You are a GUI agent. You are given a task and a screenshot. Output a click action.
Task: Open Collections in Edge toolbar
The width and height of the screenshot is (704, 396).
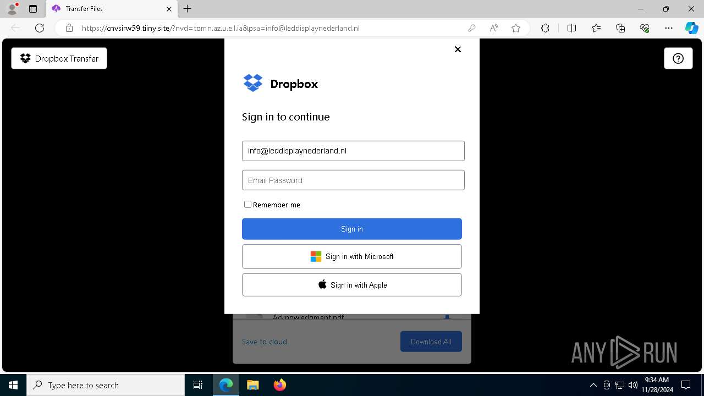pos(620,28)
